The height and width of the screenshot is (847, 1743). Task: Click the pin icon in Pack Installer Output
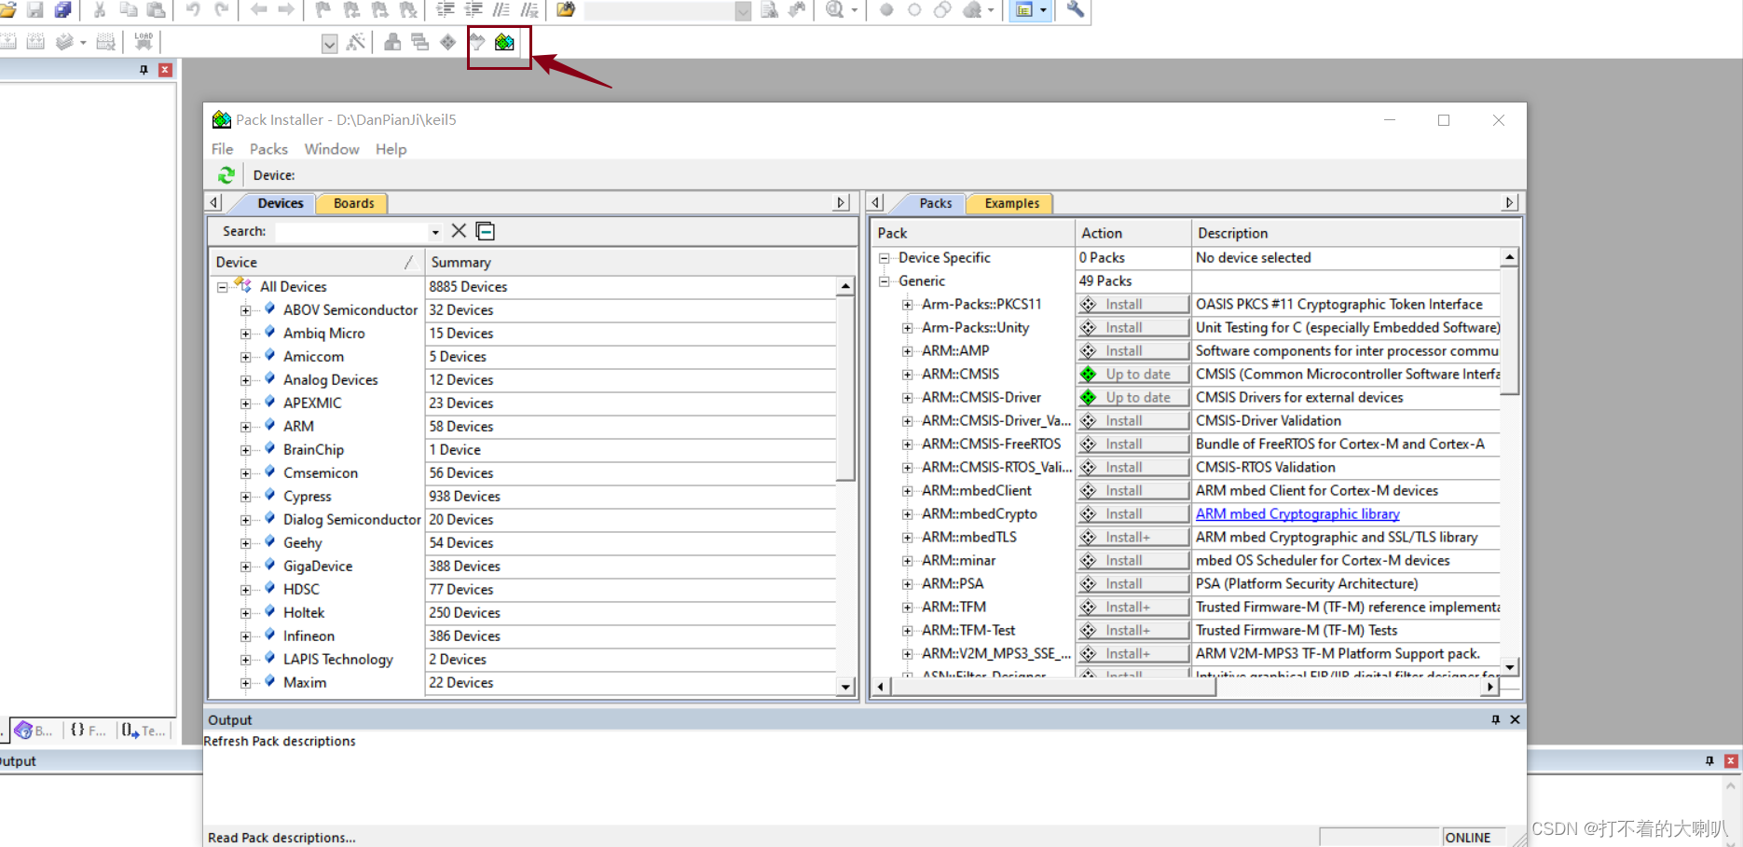(1495, 719)
